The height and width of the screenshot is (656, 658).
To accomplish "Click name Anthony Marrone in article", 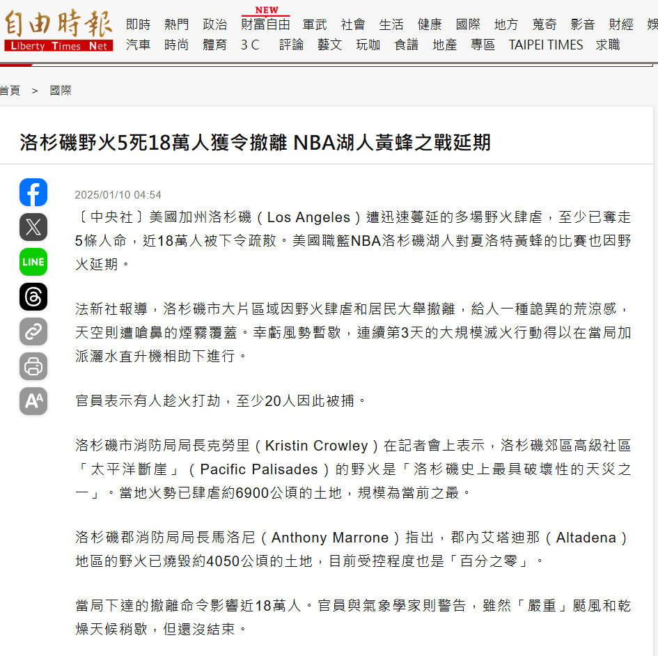I will coord(330,537).
